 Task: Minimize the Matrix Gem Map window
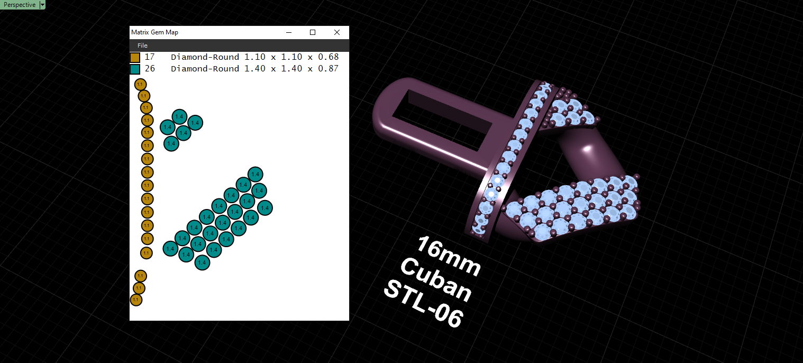tap(289, 32)
